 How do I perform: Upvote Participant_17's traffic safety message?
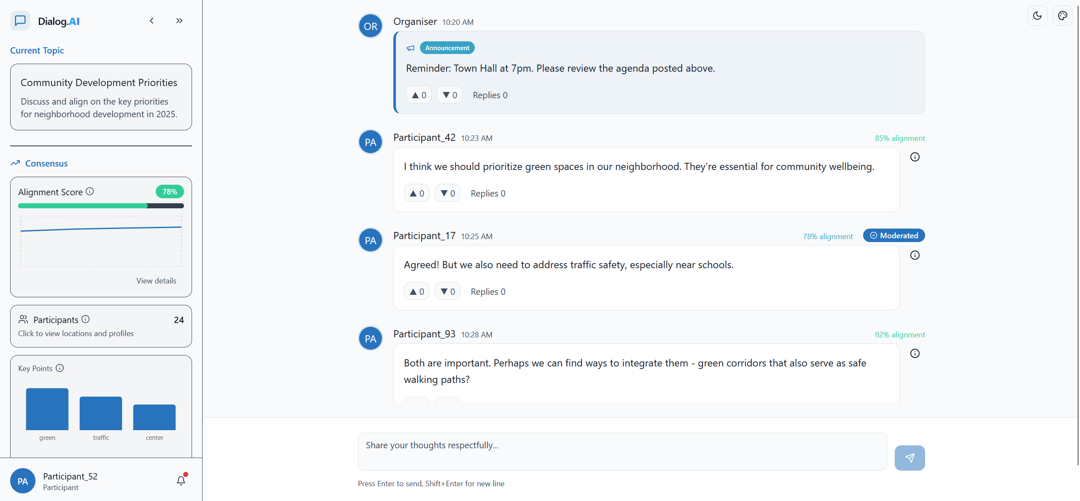coord(416,291)
